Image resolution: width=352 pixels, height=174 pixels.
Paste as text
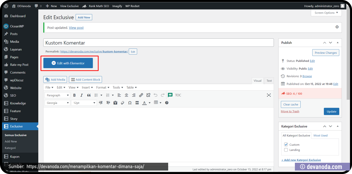(x=115, y=103)
